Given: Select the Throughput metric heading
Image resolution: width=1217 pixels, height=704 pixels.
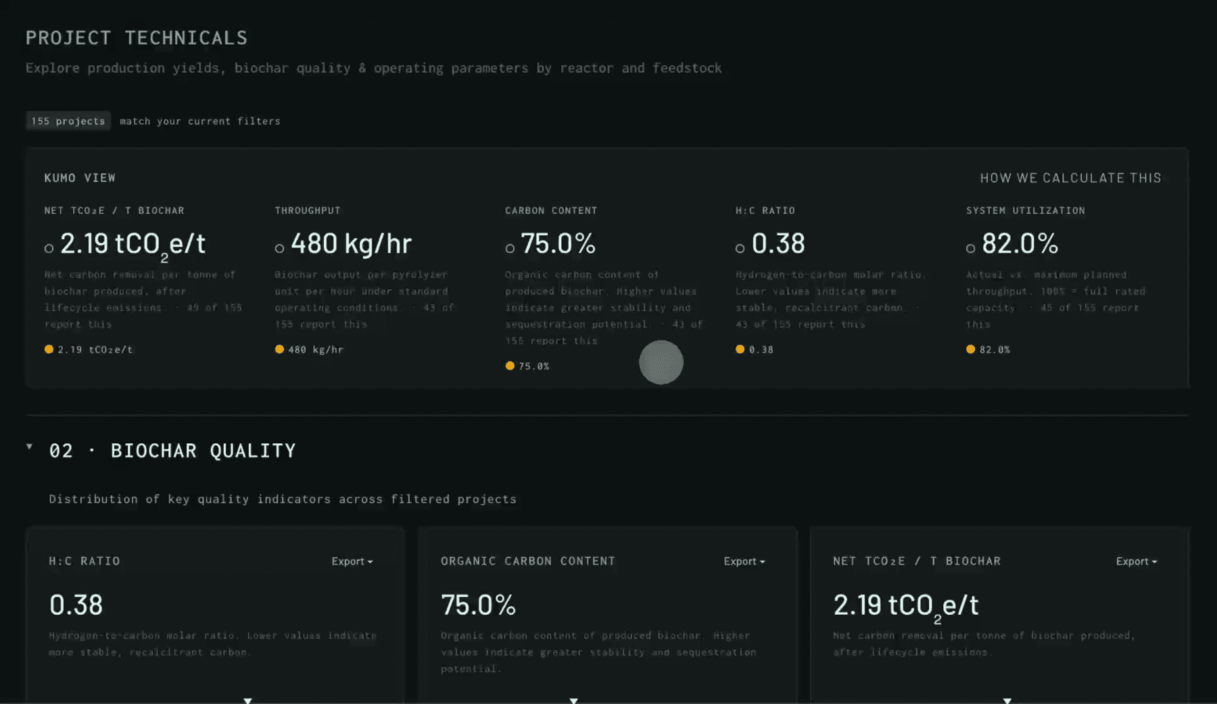Looking at the screenshot, I should 308,211.
